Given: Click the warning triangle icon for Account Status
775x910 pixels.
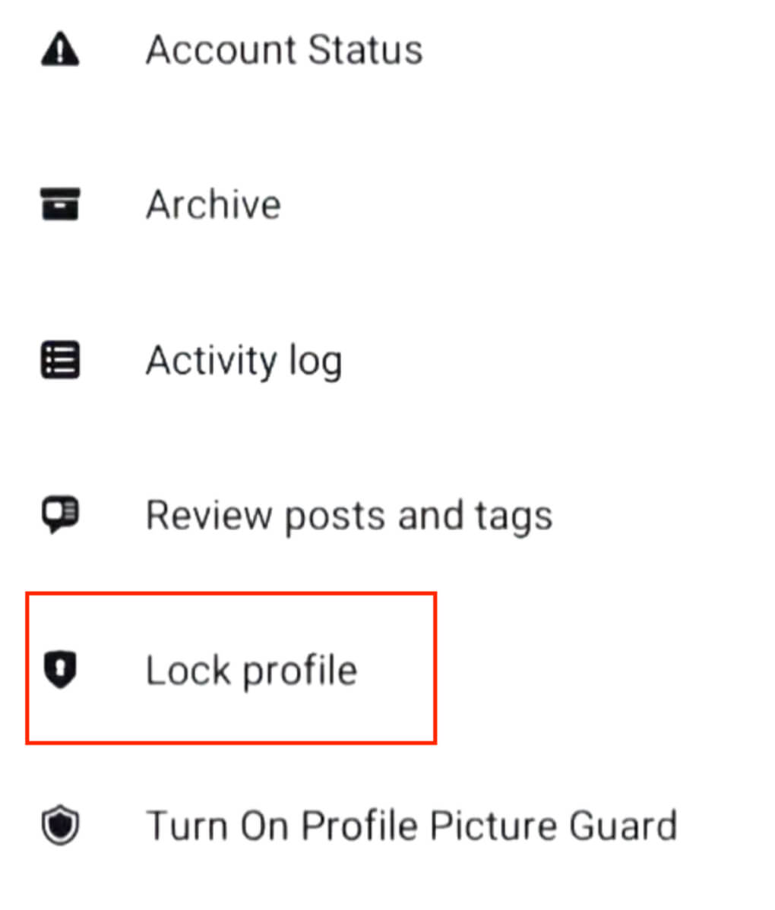Looking at the screenshot, I should (x=60, y=50).
